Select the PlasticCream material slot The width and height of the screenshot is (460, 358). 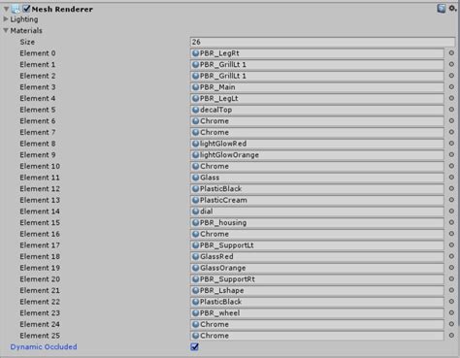click(317, 200)
